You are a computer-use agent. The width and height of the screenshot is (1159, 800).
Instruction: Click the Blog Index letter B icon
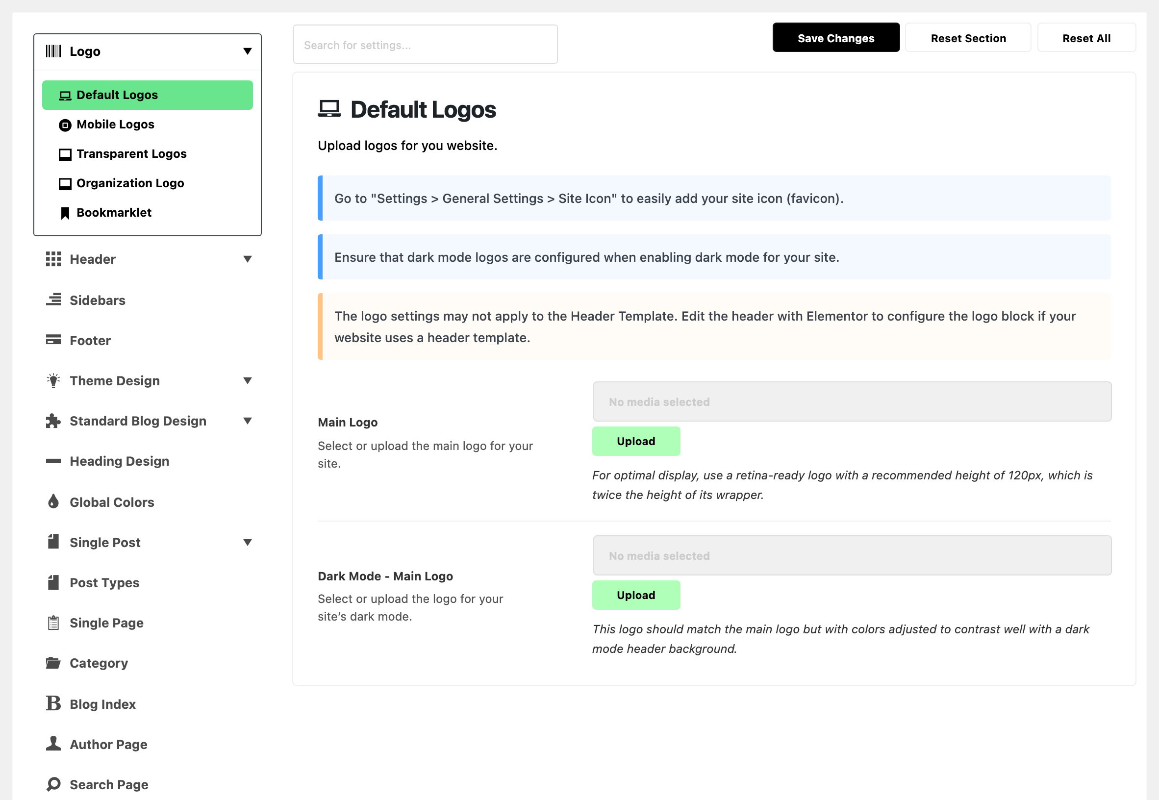[53, 703]
